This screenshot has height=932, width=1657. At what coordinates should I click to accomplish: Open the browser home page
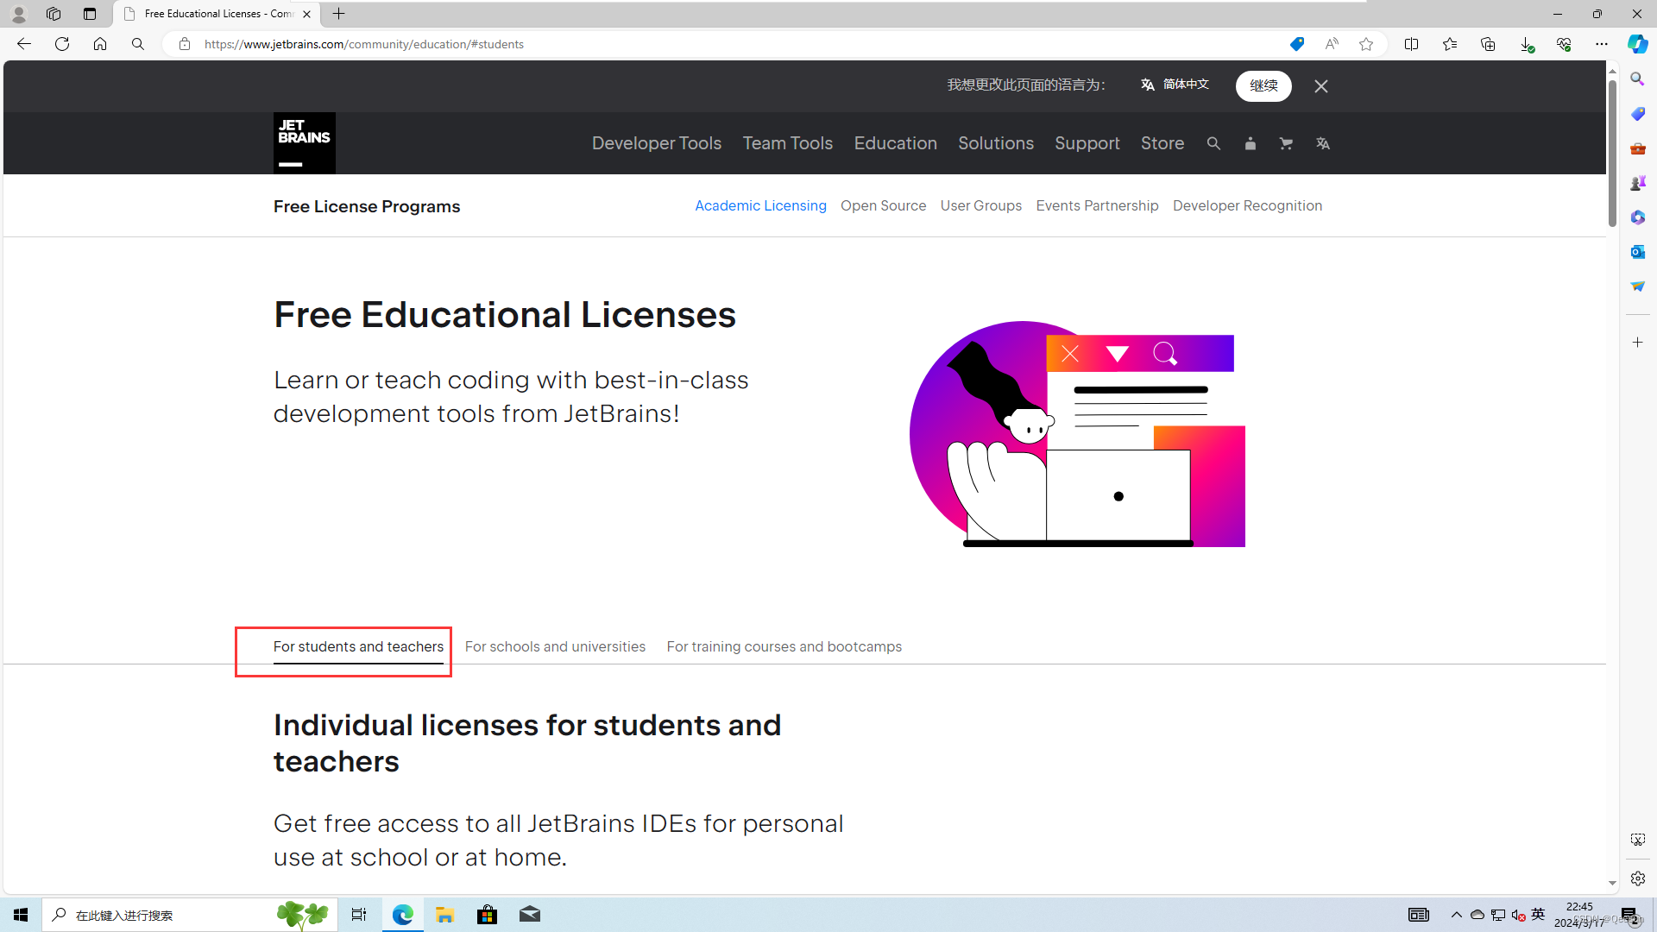(x=100, y=44)
